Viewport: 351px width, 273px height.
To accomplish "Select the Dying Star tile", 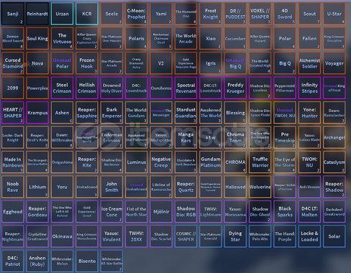I will pos(235,236).
